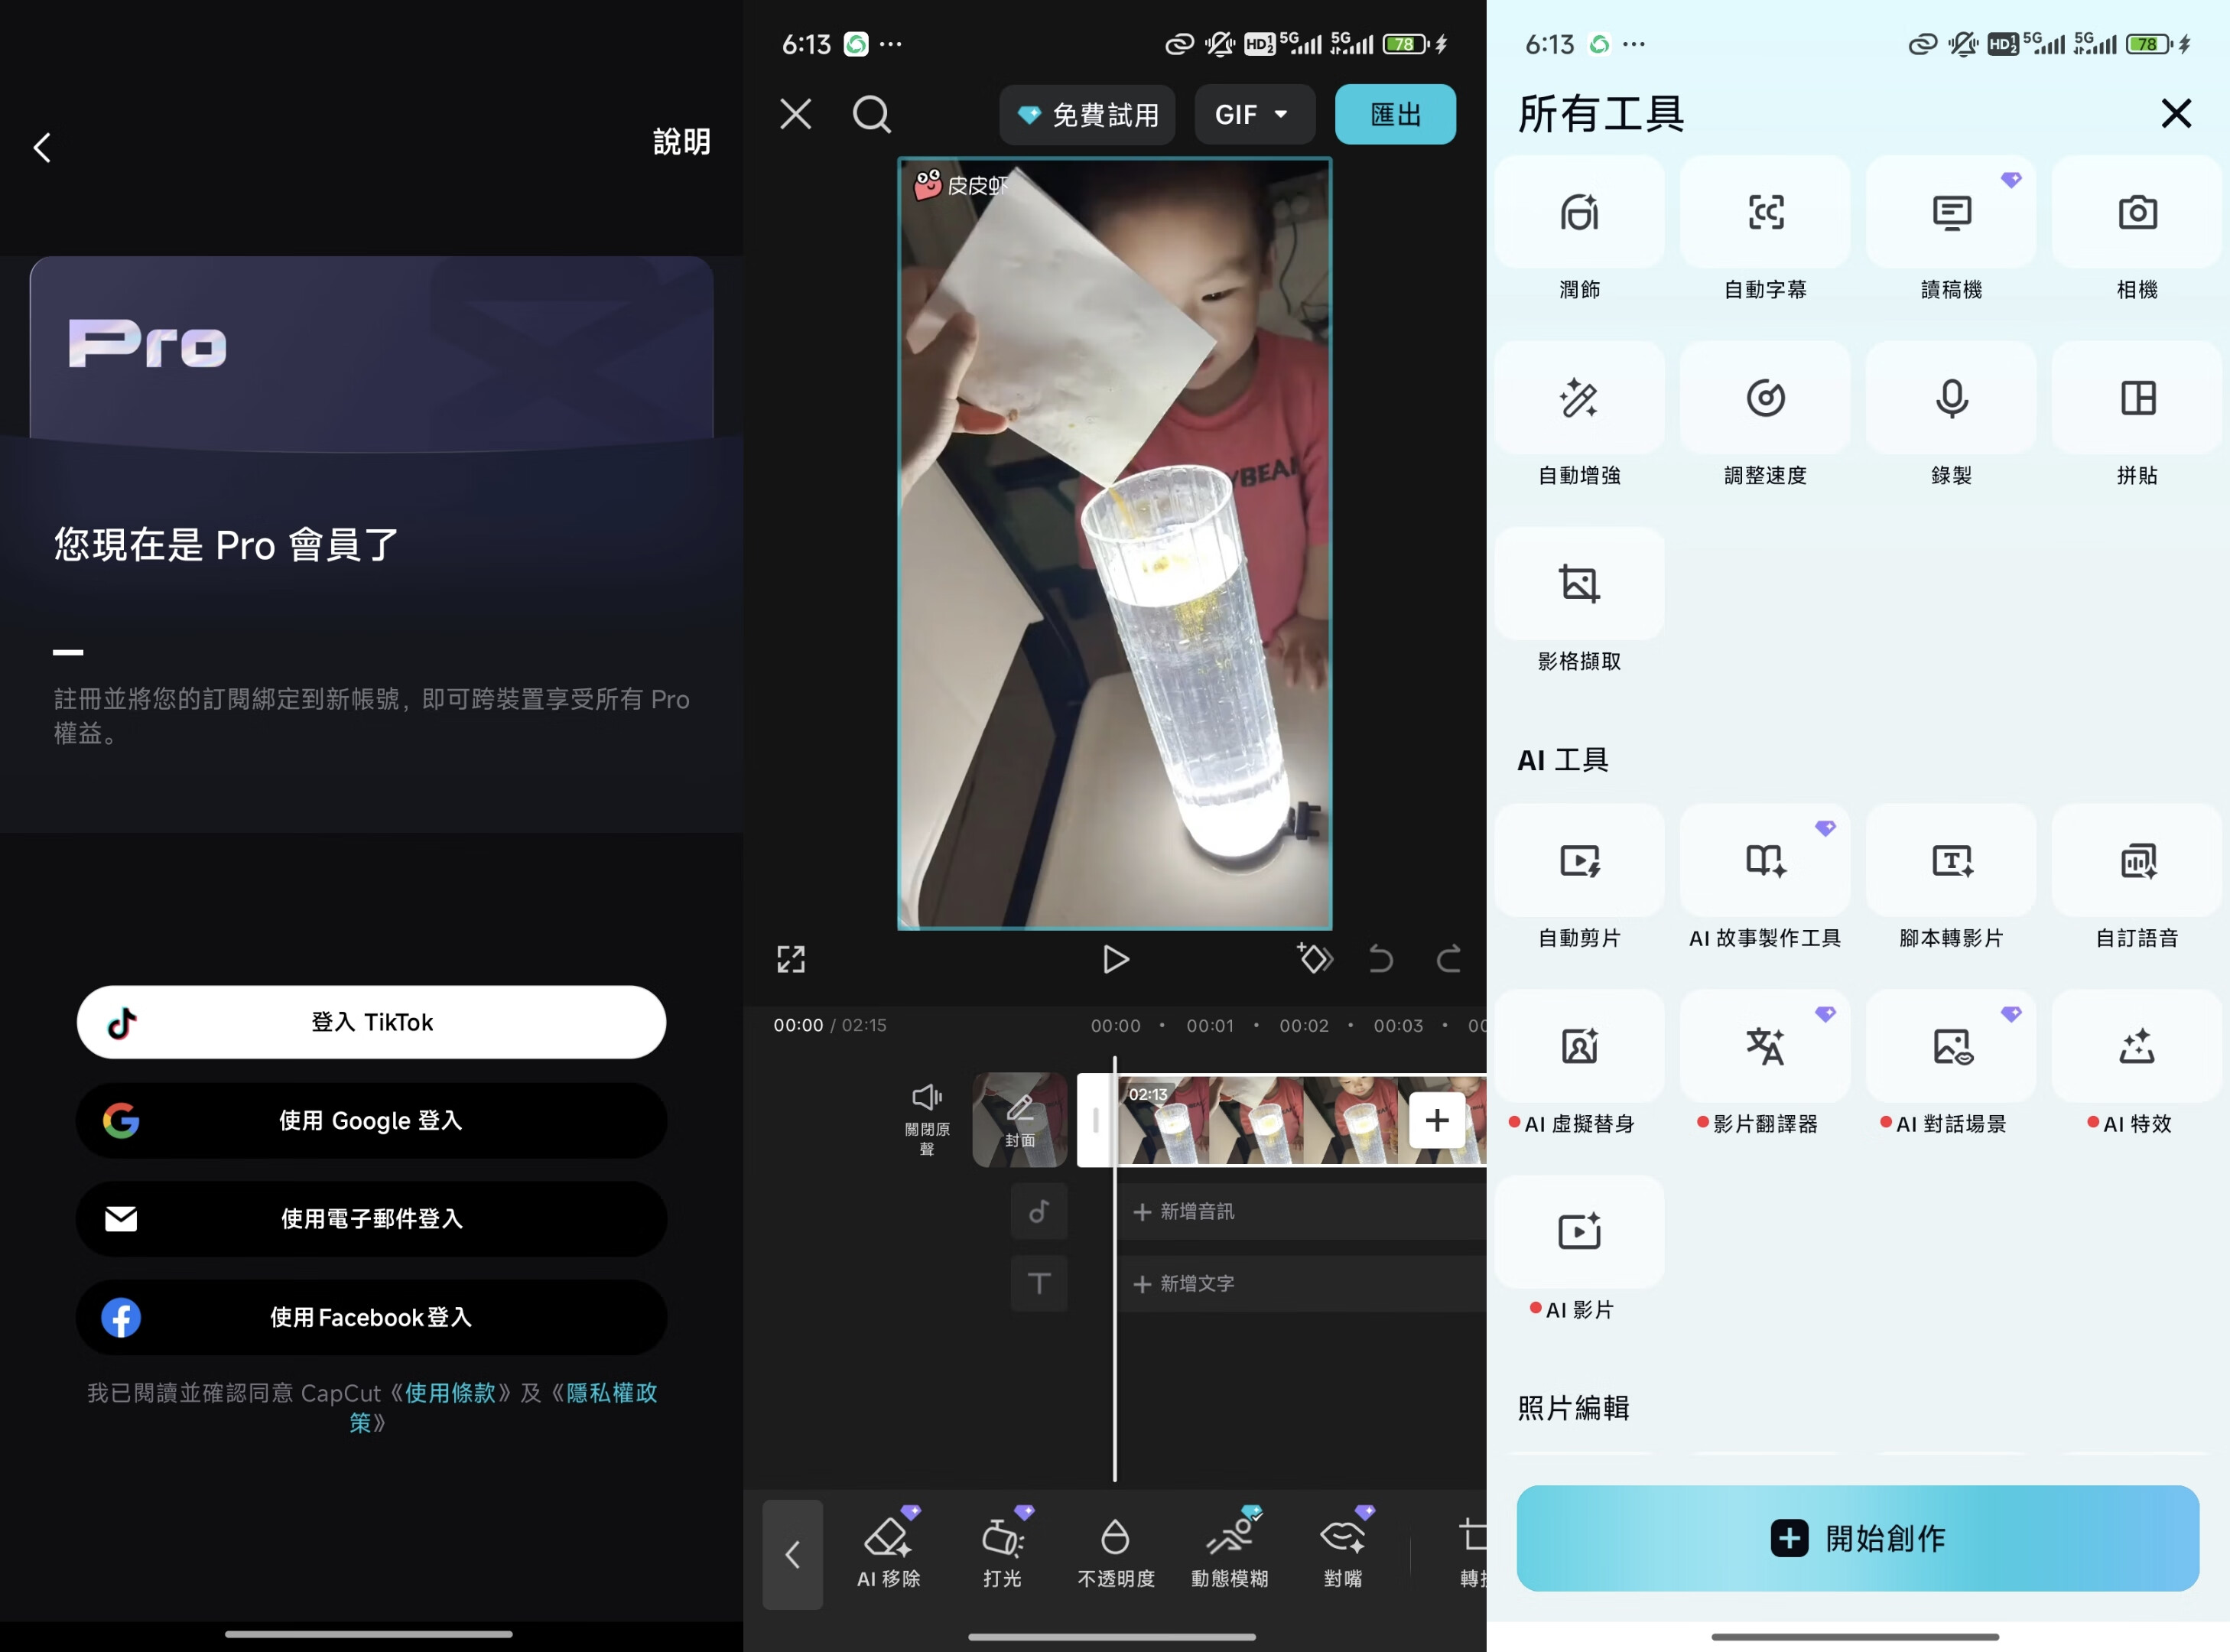Undo the last edit
This screenshot has width=2230, height=1652.
click(1381, 959)
